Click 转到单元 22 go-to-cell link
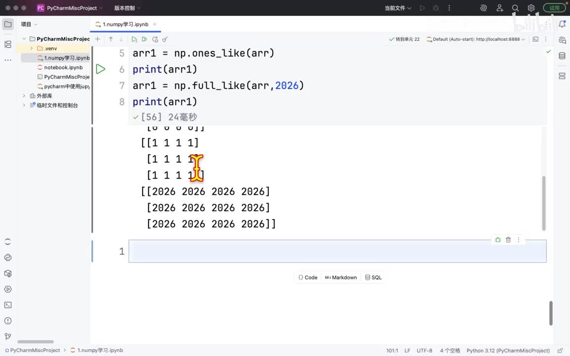570x356 pixels. [x=404, y=39]
